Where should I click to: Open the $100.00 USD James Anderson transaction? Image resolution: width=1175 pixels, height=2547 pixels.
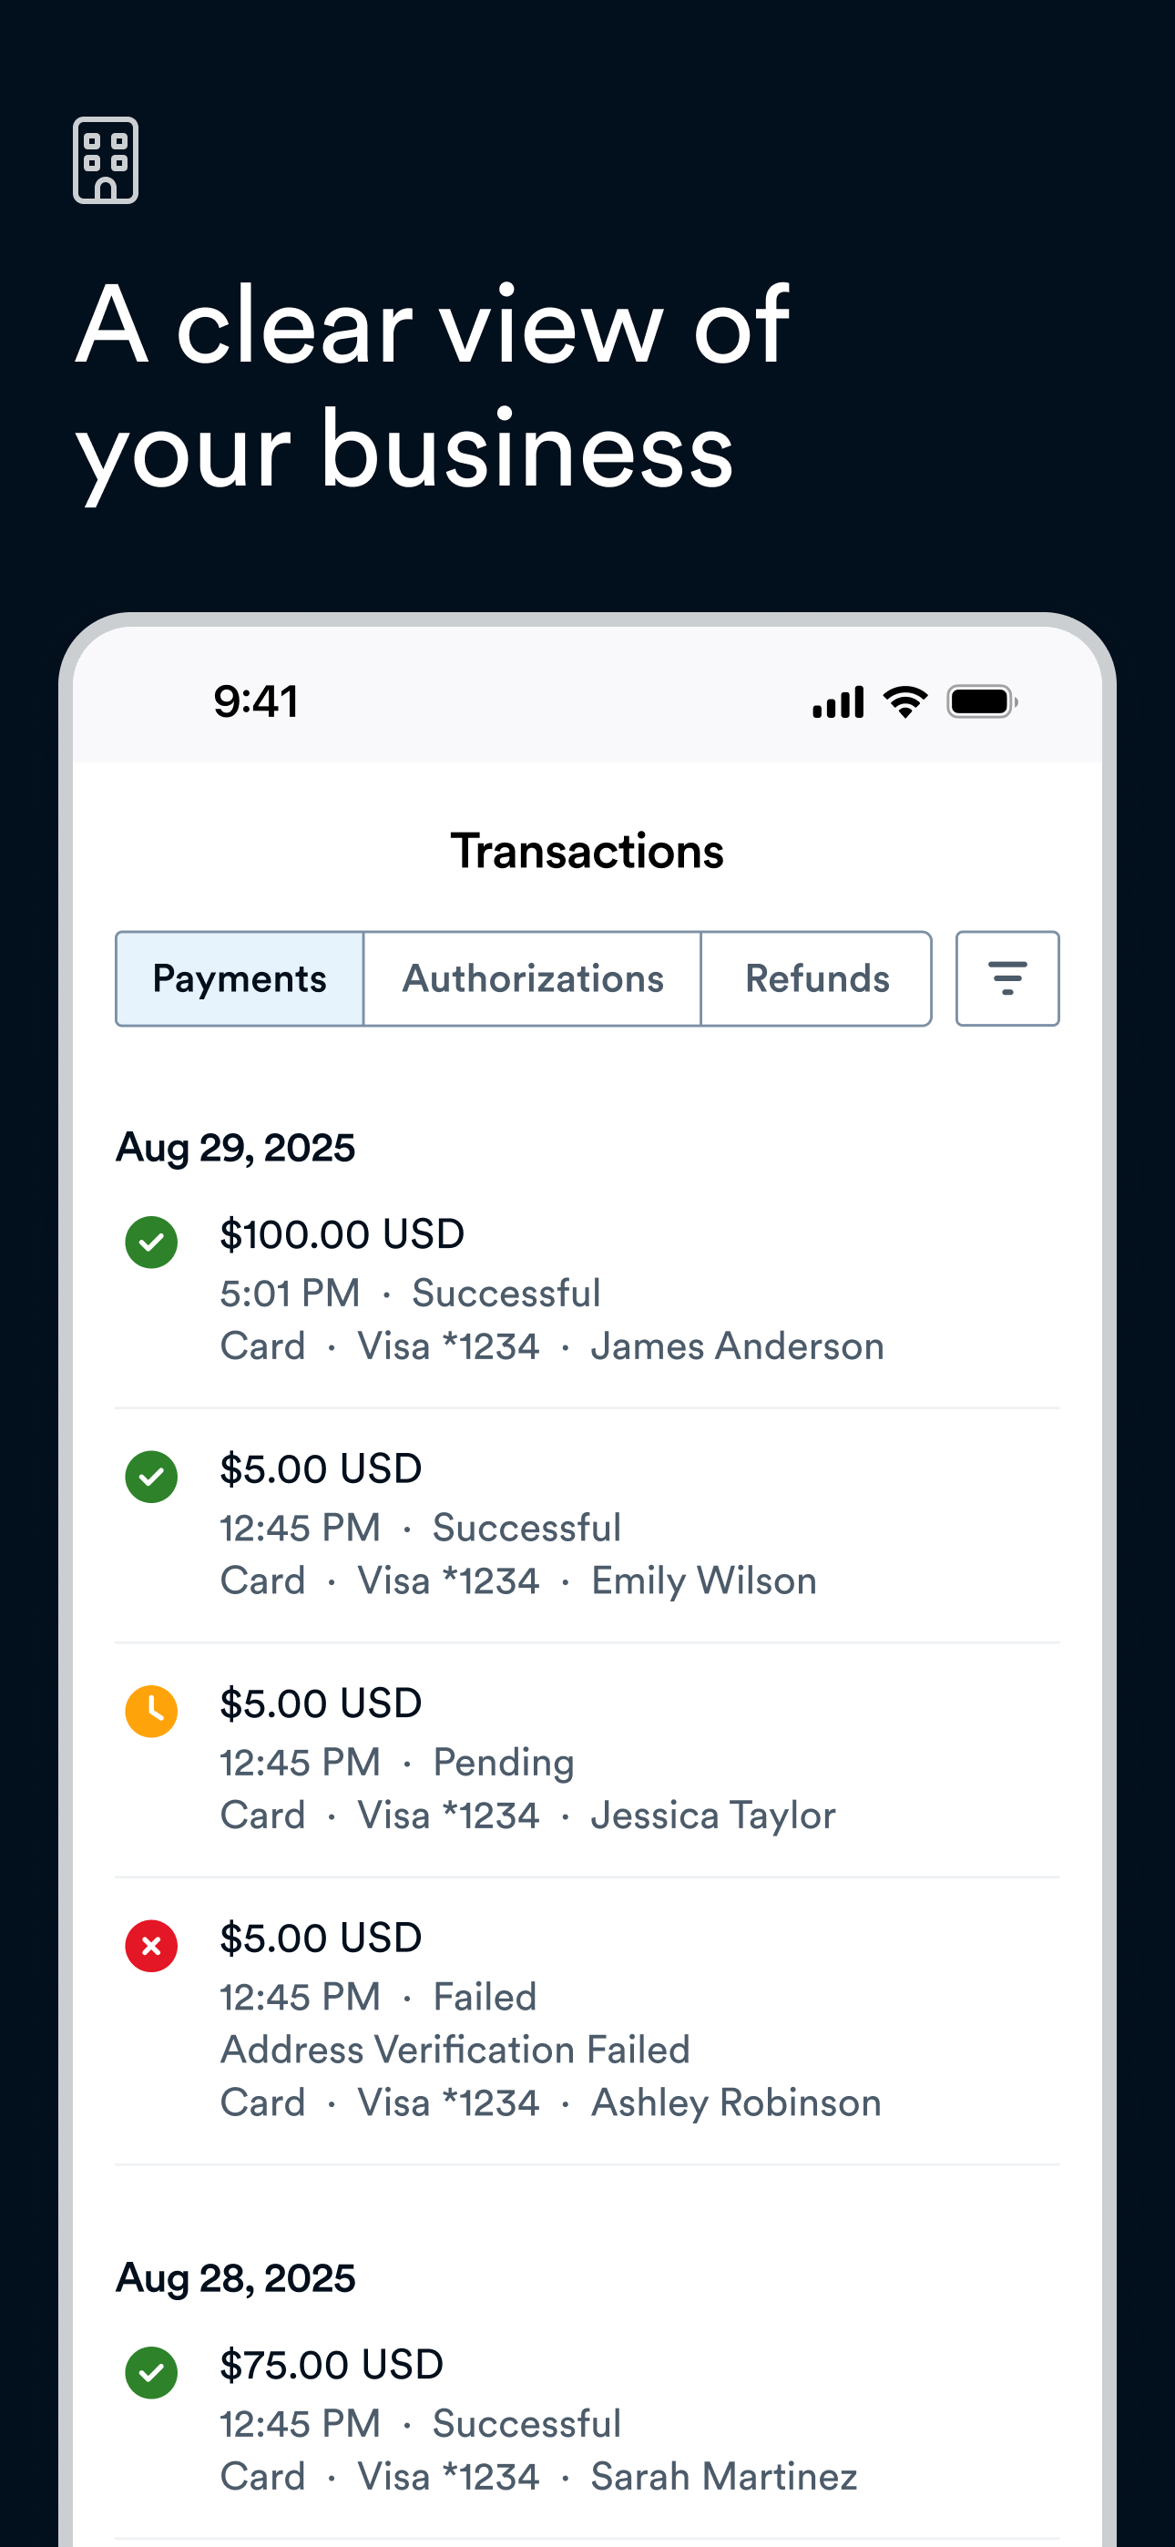click(551, 1290)
